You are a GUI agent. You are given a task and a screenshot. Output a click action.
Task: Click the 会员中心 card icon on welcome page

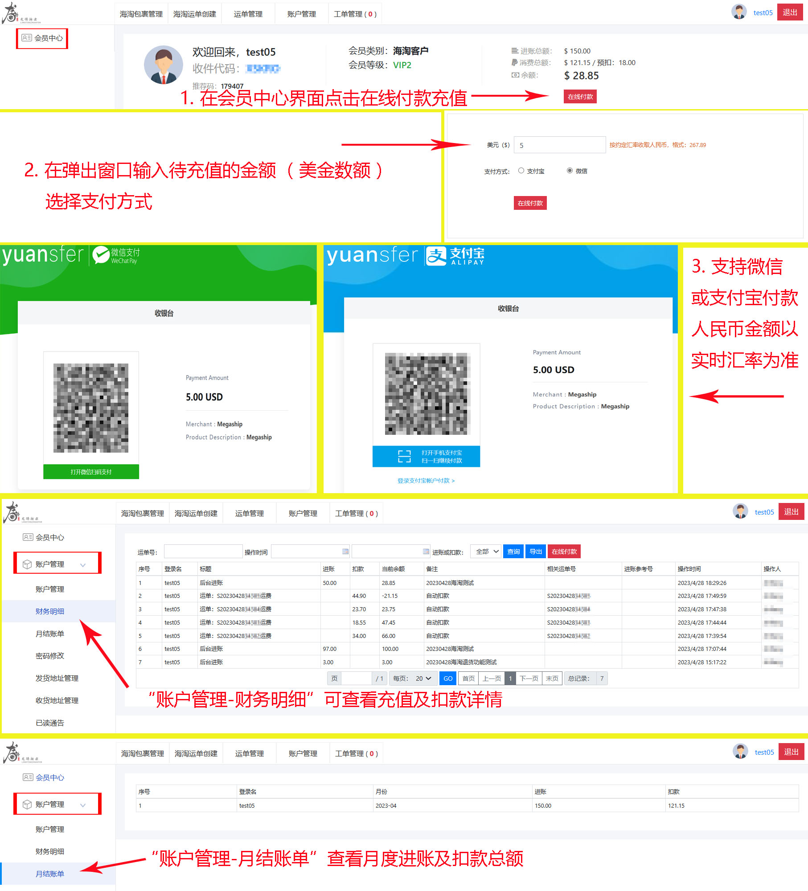point(27,38)
